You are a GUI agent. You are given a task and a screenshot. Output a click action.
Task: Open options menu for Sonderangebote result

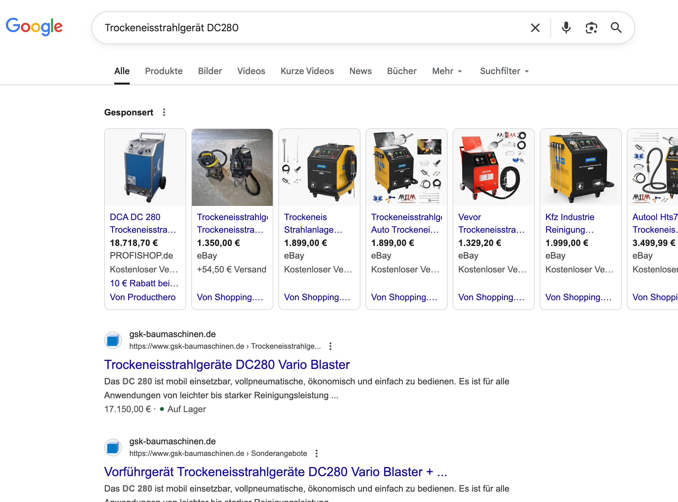coord(317,453)
